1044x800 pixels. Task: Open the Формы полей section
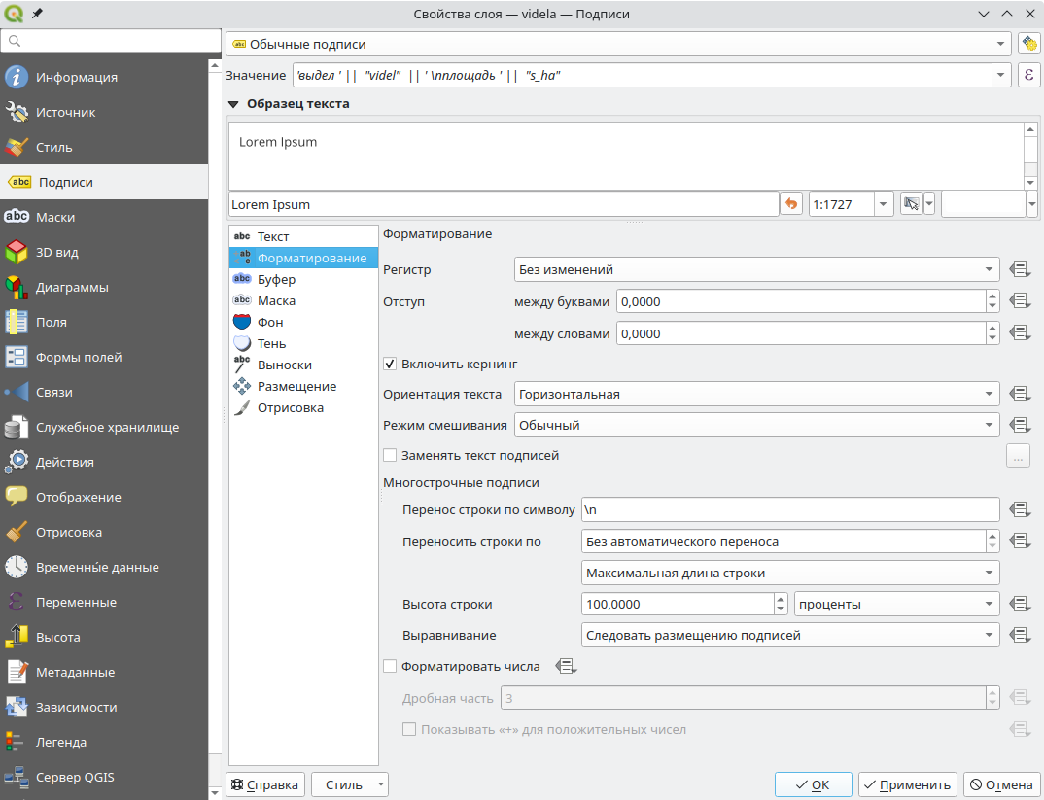(105, 358)
